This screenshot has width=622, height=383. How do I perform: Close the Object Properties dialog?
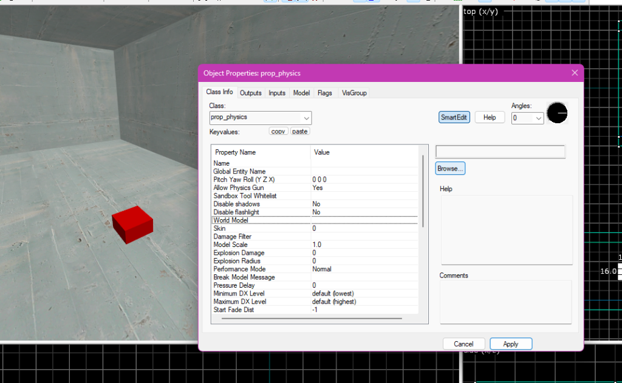pyautogui.click(x=575, y=73)
